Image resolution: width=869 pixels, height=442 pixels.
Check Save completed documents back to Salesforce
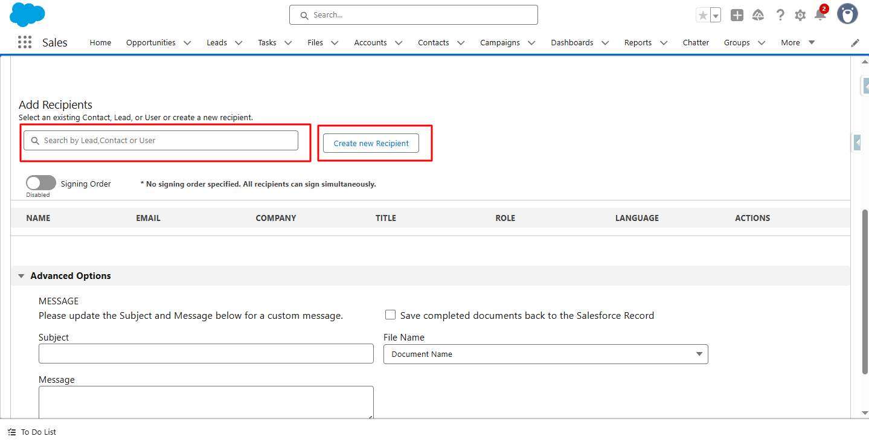[391, 315]
